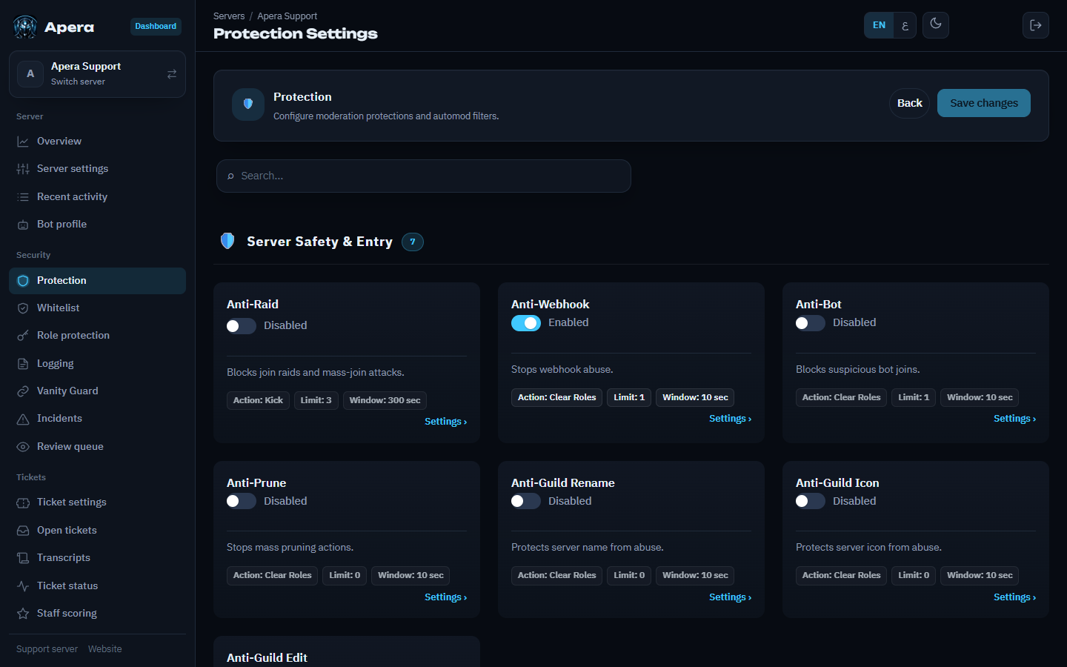The height and width of the screenshot is (667, 1067).
Task: Enable the Anti-Bot toggle
Action: click(x=810, y=323)
